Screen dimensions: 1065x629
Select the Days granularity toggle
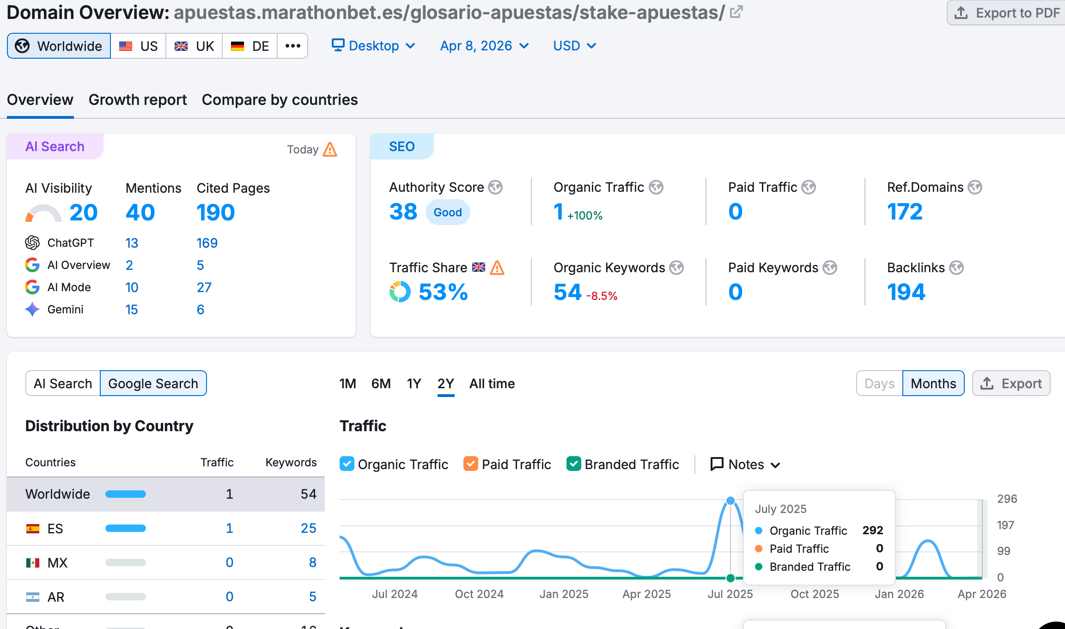tap(879, 383)
